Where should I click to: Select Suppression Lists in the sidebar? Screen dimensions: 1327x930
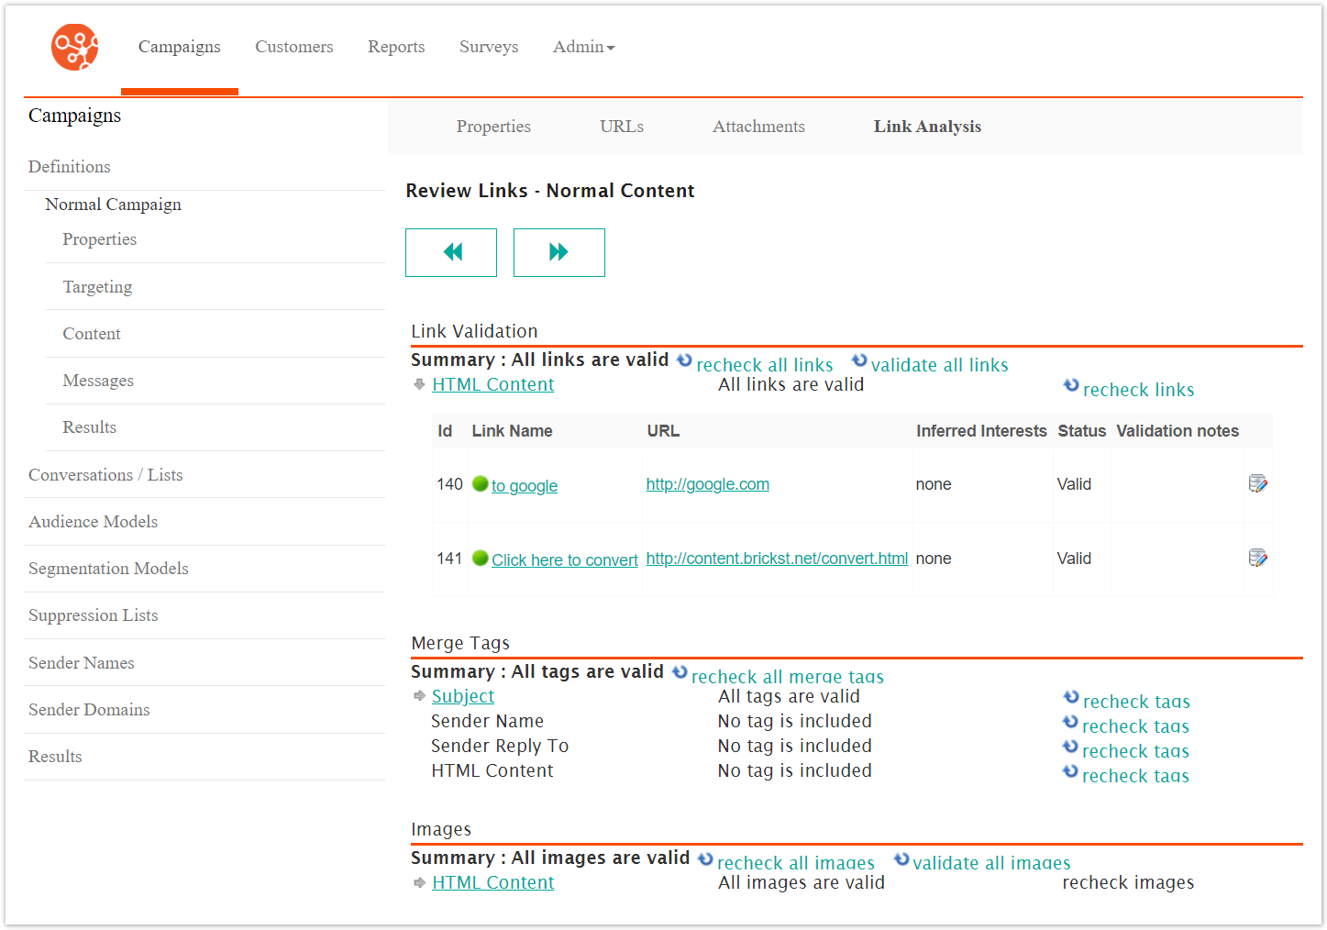(x=94, y=615)
